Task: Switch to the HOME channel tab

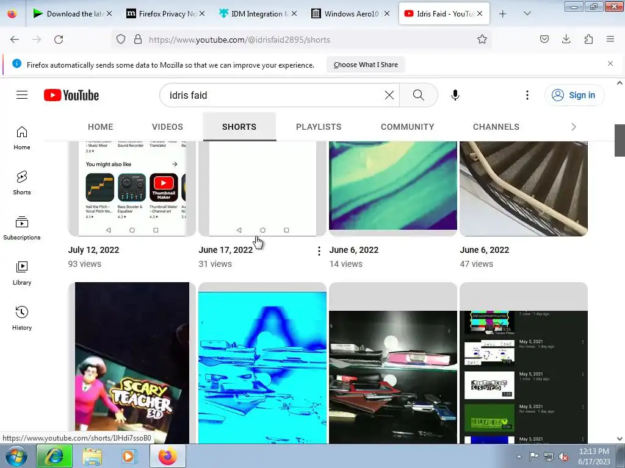Action: click(101, 127)
